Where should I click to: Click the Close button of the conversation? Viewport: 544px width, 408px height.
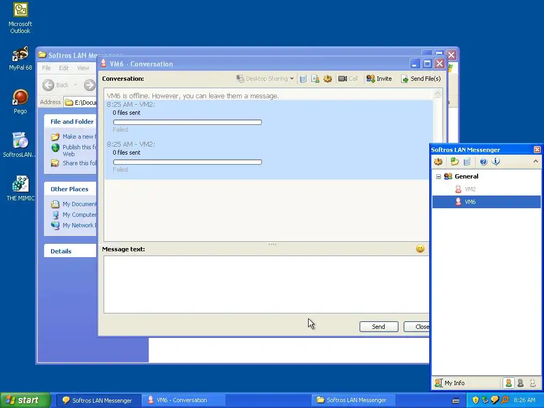point(416,327)
